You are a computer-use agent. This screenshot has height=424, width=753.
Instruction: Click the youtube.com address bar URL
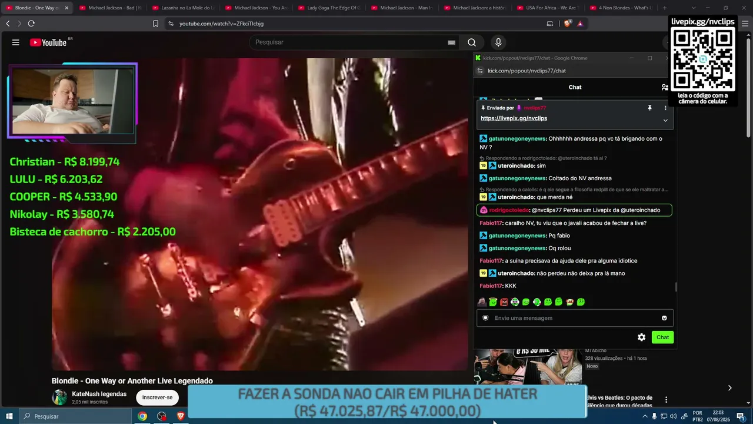pyautogui.click(x=221, y=24)
